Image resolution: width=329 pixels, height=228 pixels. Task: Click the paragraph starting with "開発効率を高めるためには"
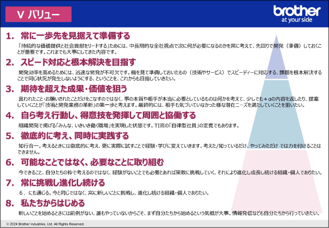pyautogui.click(x=169, y=75)
